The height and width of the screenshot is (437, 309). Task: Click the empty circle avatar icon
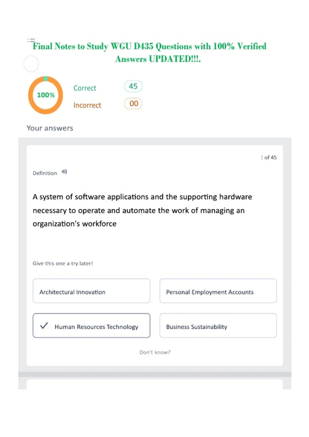[31, 64]
